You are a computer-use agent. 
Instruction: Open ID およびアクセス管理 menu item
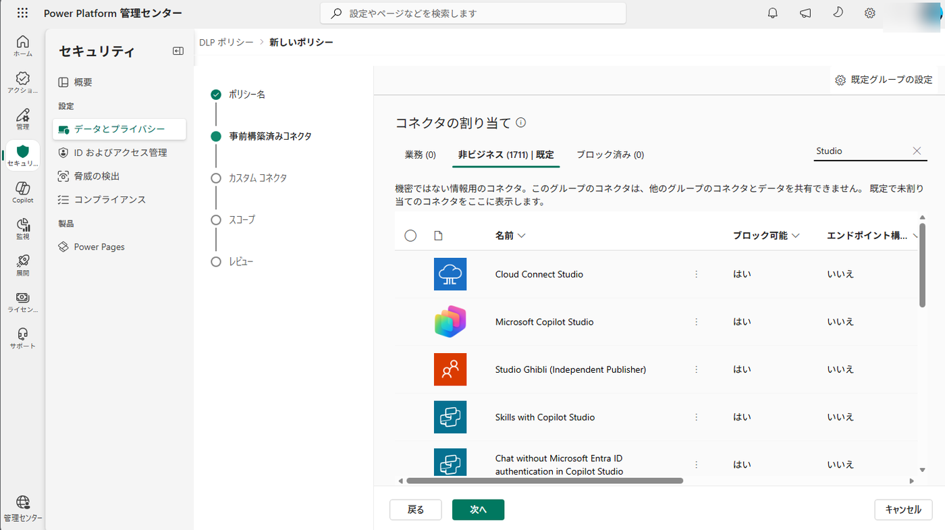[119, 153]
